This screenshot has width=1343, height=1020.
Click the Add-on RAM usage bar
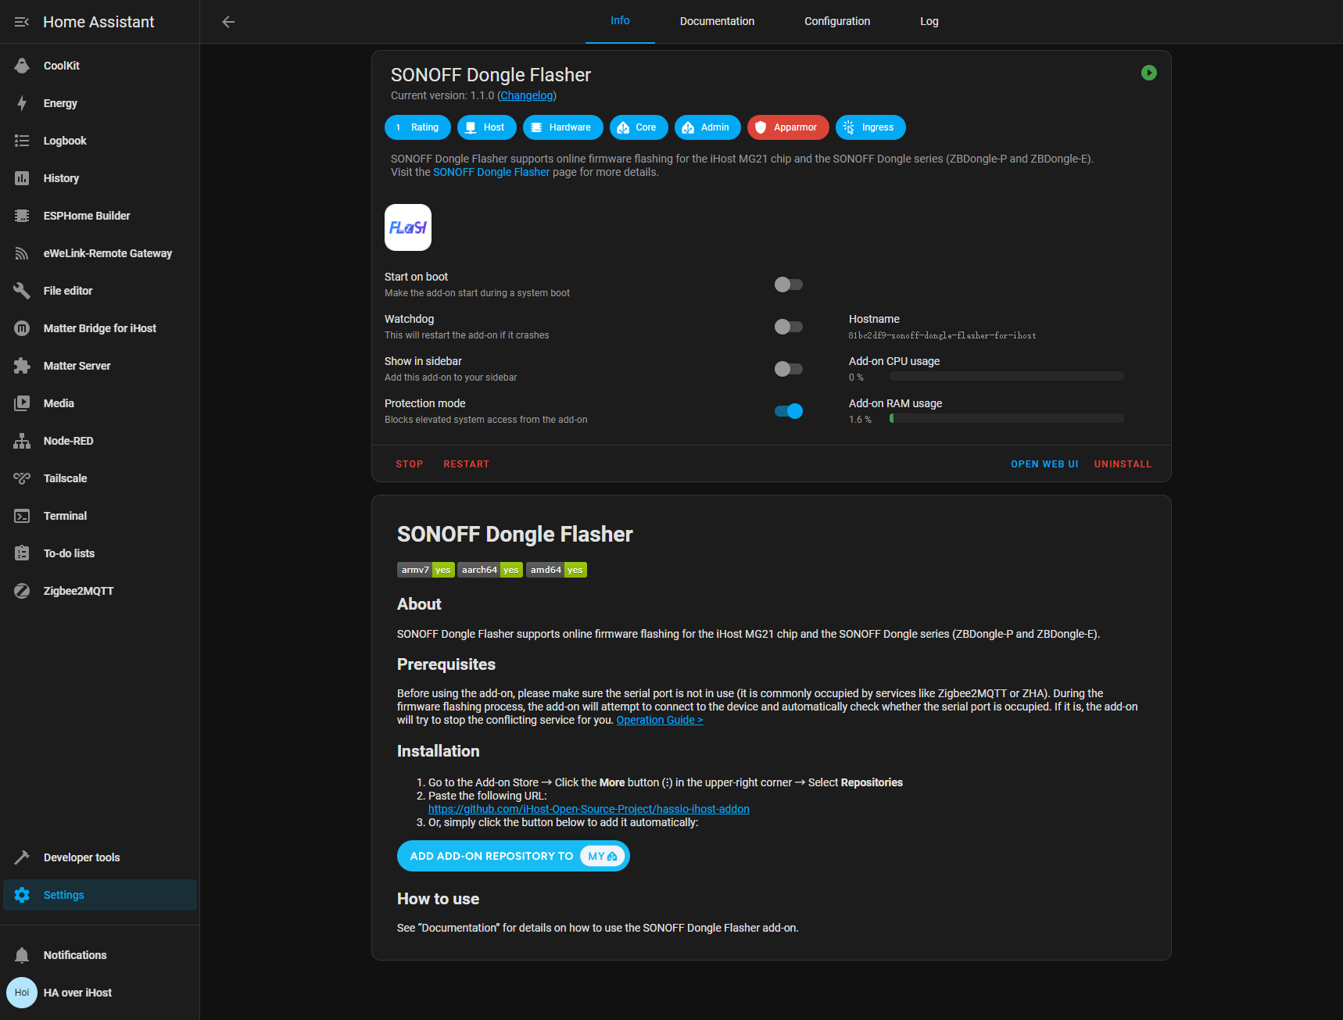tap(1007, 418)
